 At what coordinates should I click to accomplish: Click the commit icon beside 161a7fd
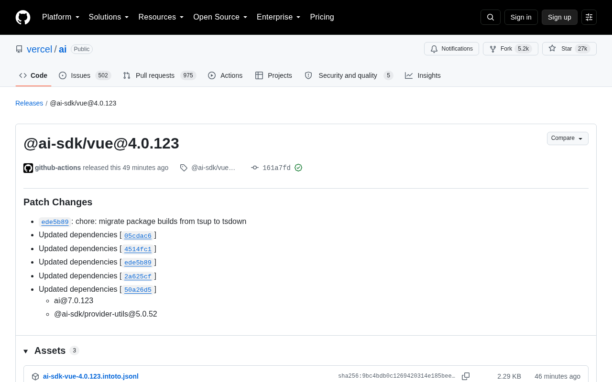click(x=255, y=168)
